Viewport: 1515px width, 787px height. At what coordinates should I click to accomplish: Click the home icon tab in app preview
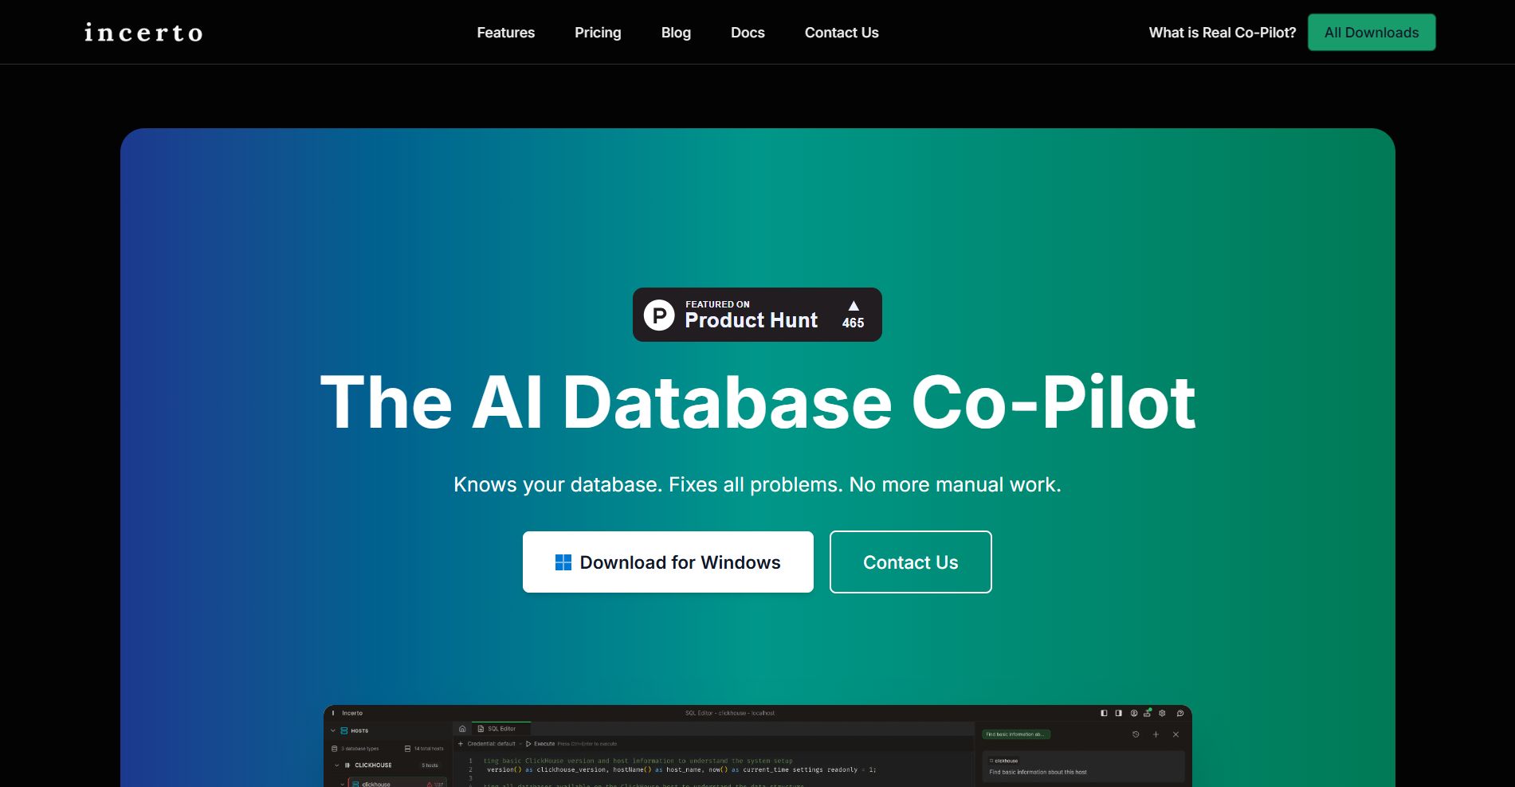pos(462,729)
